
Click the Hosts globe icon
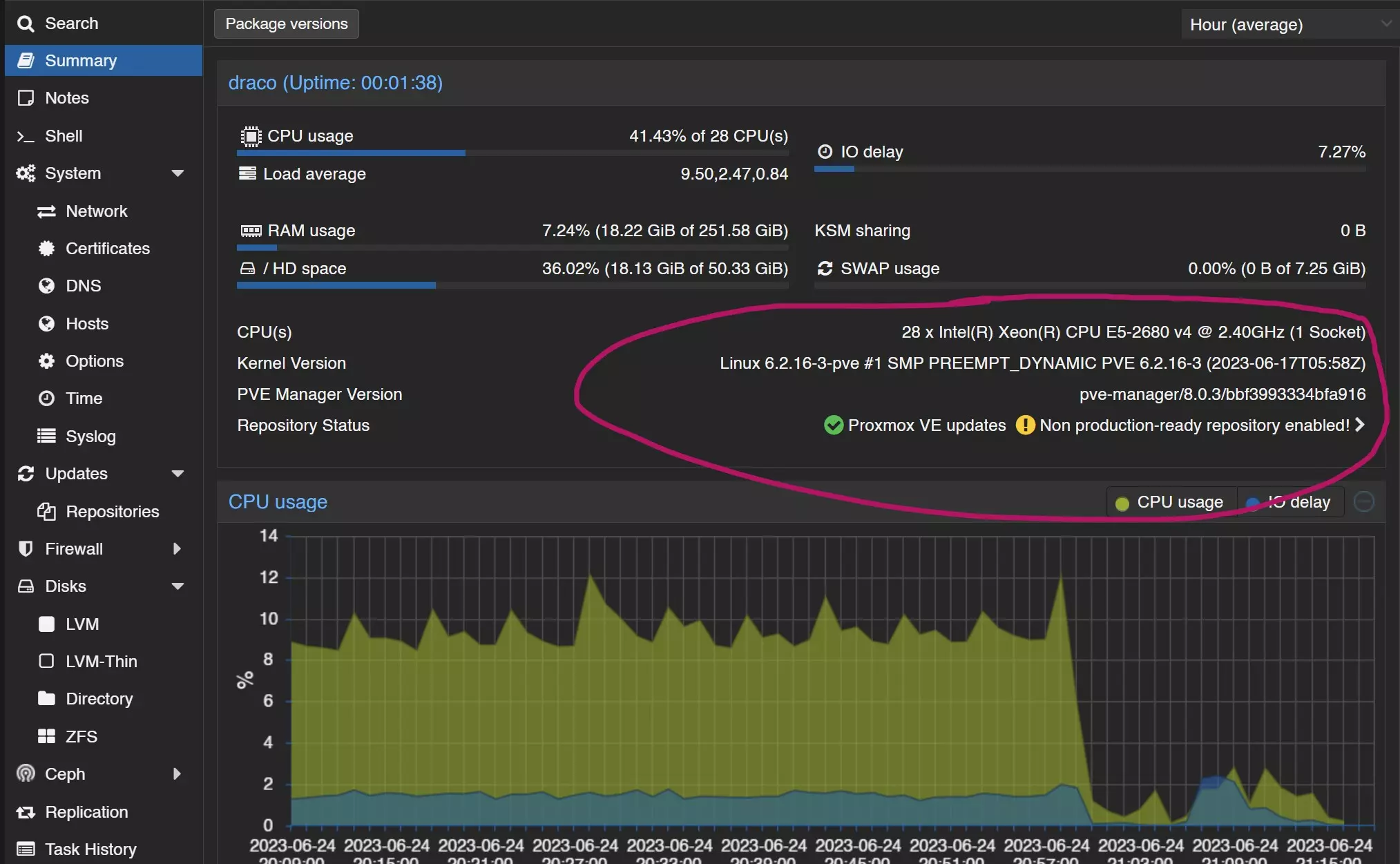click(46, 324)
